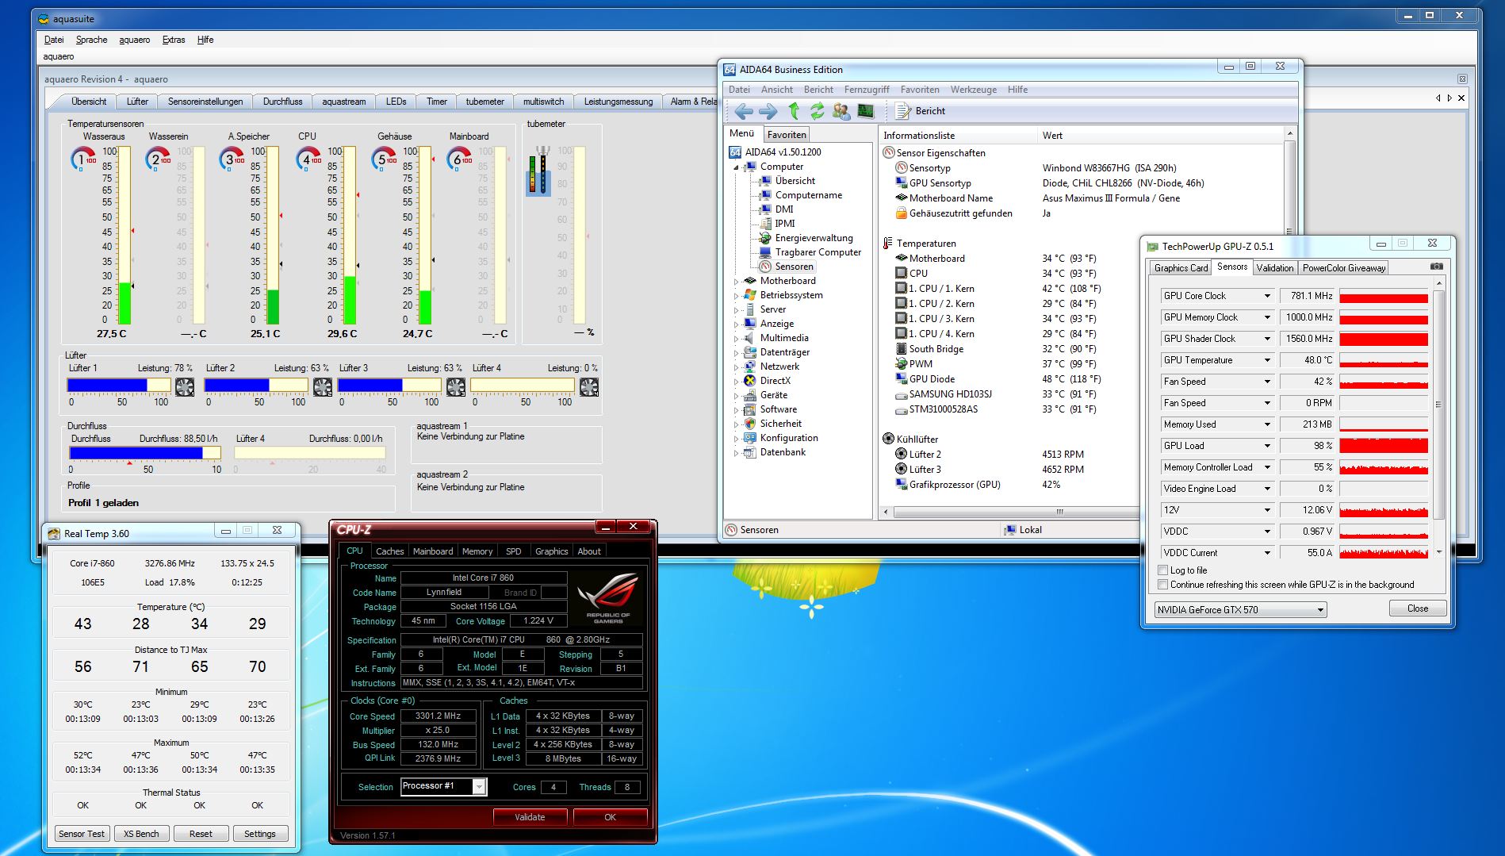The height and width of the screenshot is (856, 1505).
Task: Open CPU-Z Processor #1 selection dropdown
Action: (479, 786)
